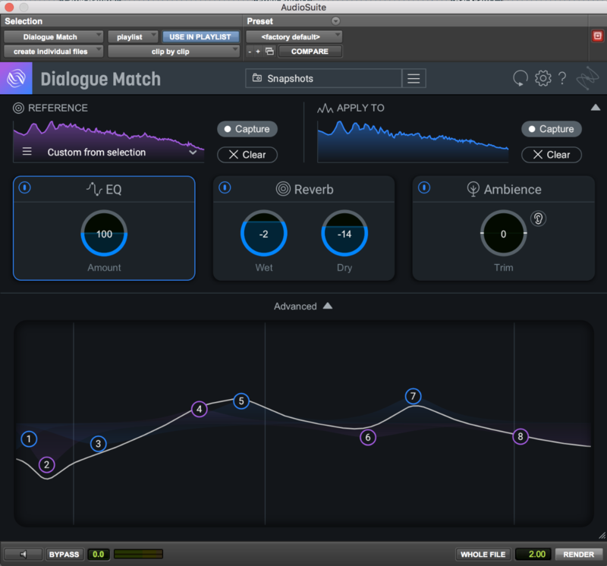Screen dimensions: 607x566
Task: Click the hamburger icon in the Reference panel
Action: tap(27, 152)
